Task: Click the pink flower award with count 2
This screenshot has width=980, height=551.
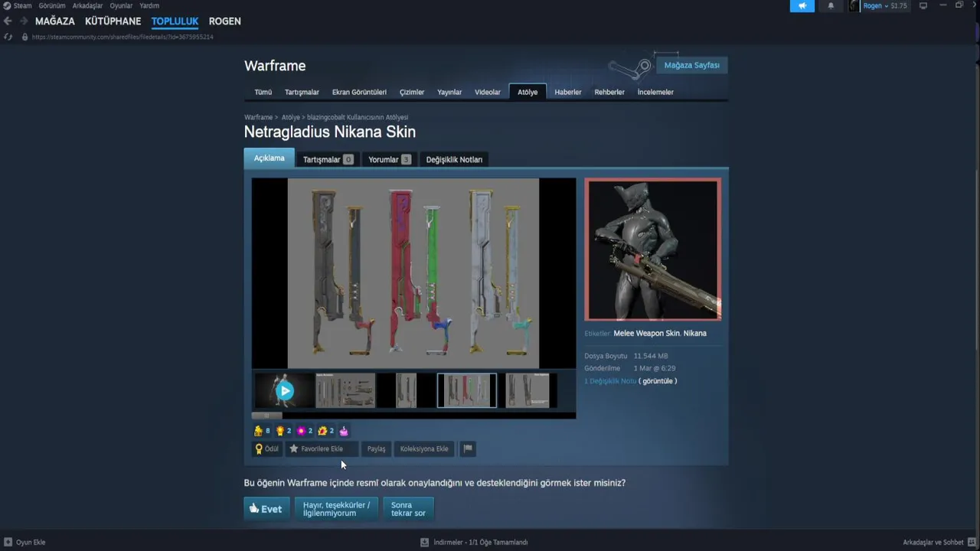Action: [302, 431]
